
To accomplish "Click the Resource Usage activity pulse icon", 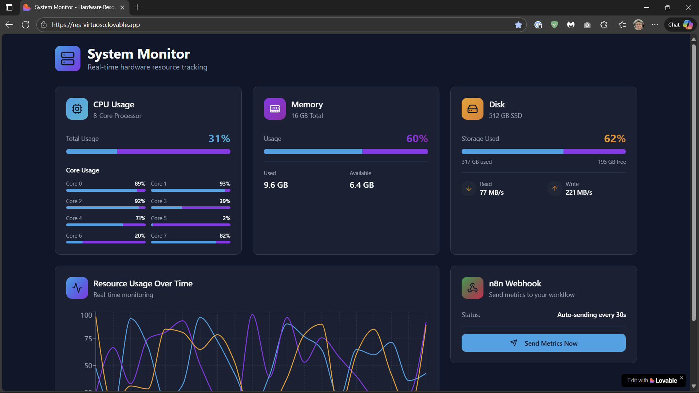I will (x=77, y=288).
